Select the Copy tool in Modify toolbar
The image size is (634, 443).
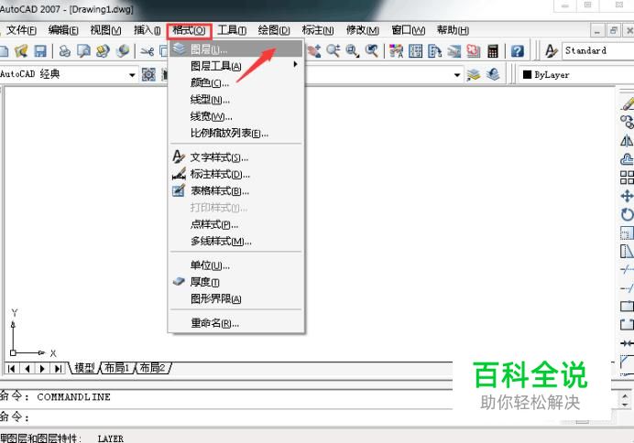click(627, 122)
